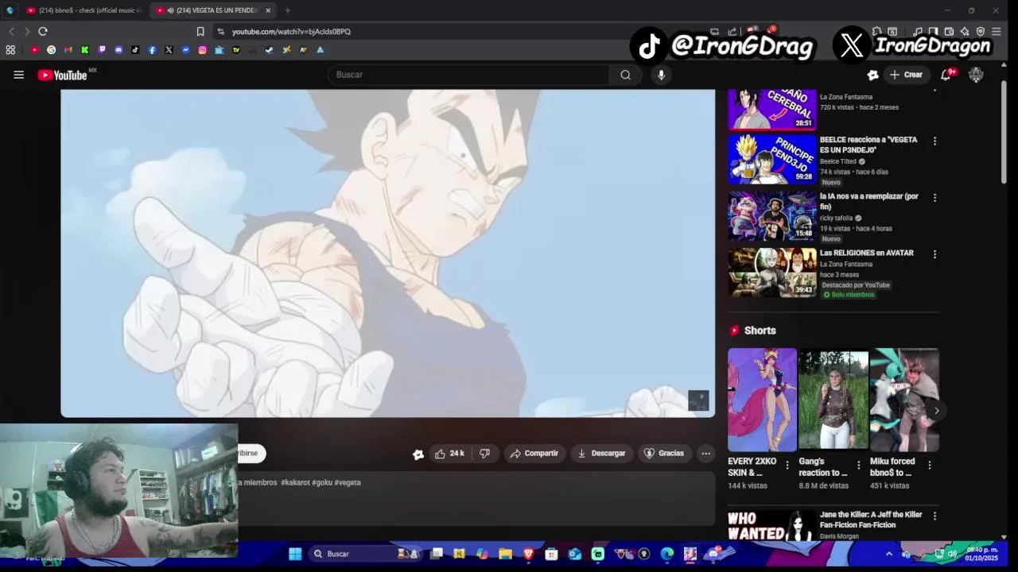Open the EVERY 2XKO SKIN short

[x=762, y=400]
